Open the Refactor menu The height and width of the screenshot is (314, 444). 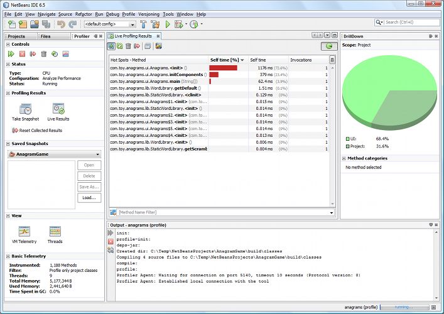click(84, 14)
